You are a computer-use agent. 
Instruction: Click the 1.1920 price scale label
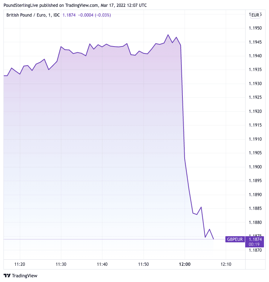pos(255,111)
